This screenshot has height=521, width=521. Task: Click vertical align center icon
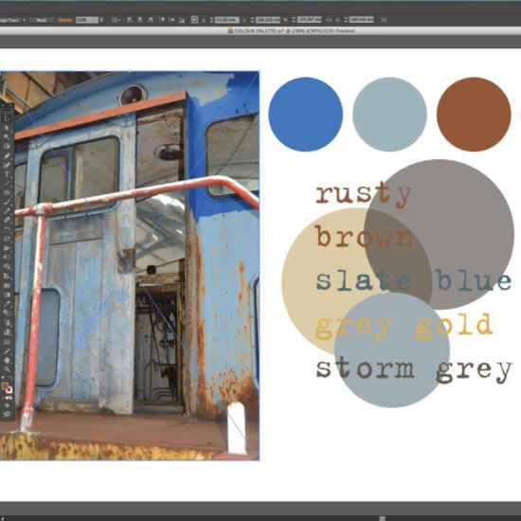[171, 20]
